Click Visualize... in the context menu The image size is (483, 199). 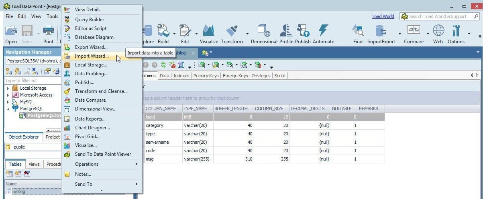tap(86, 145)
